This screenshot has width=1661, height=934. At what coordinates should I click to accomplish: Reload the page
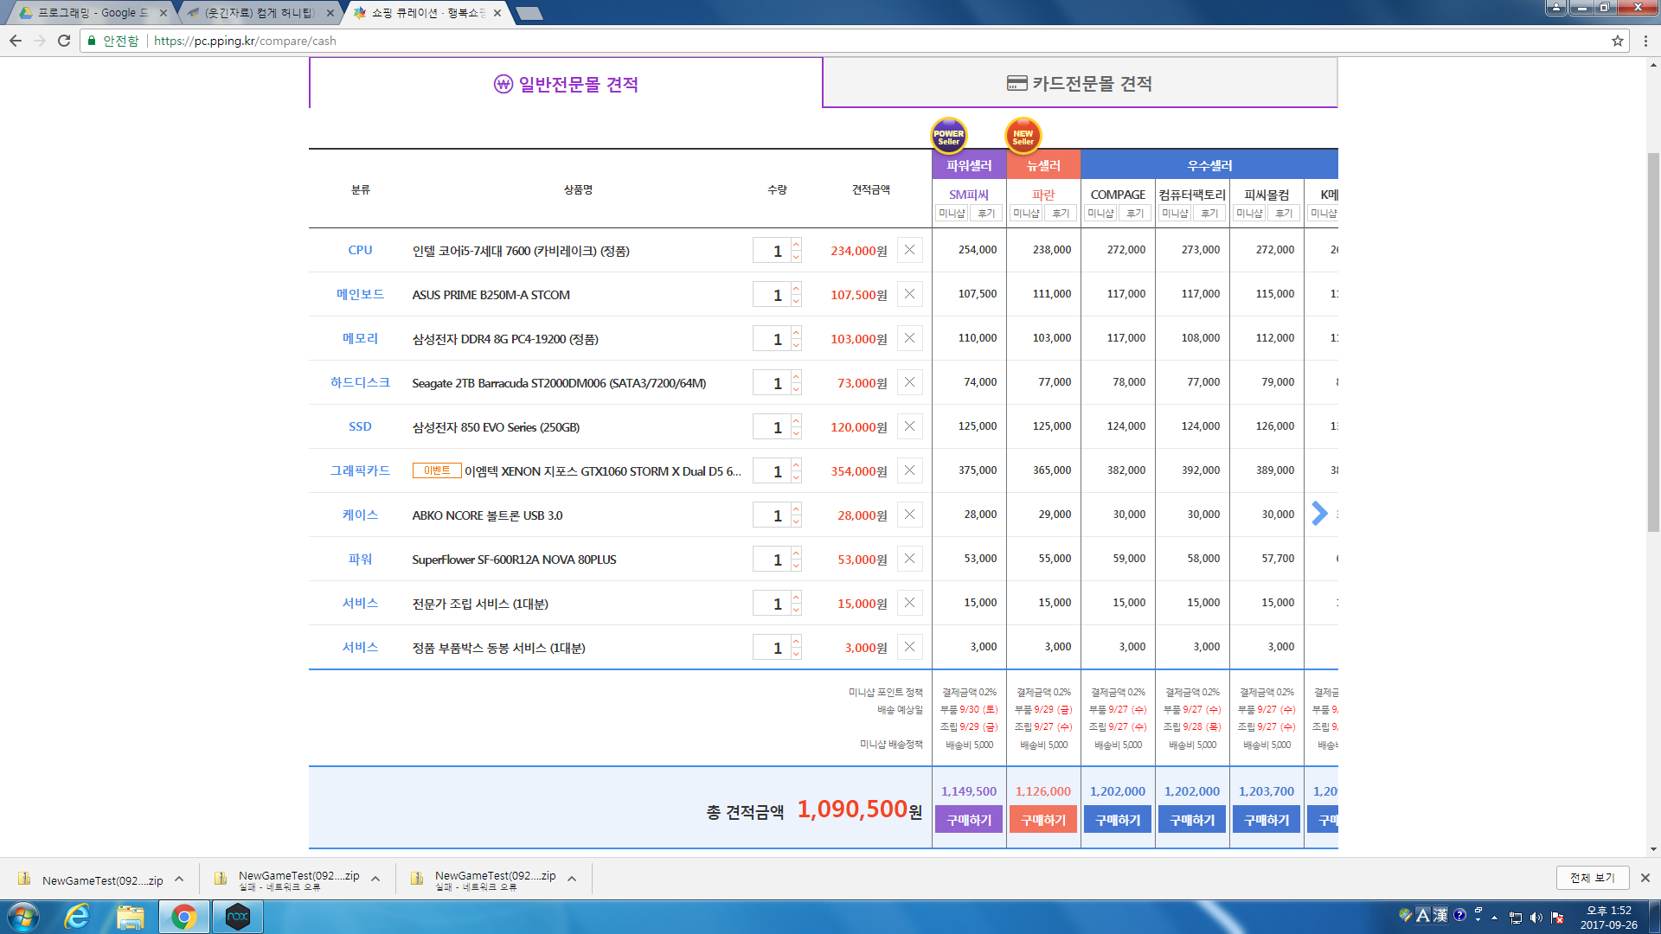pyautogui.click(x=64, y=41)
